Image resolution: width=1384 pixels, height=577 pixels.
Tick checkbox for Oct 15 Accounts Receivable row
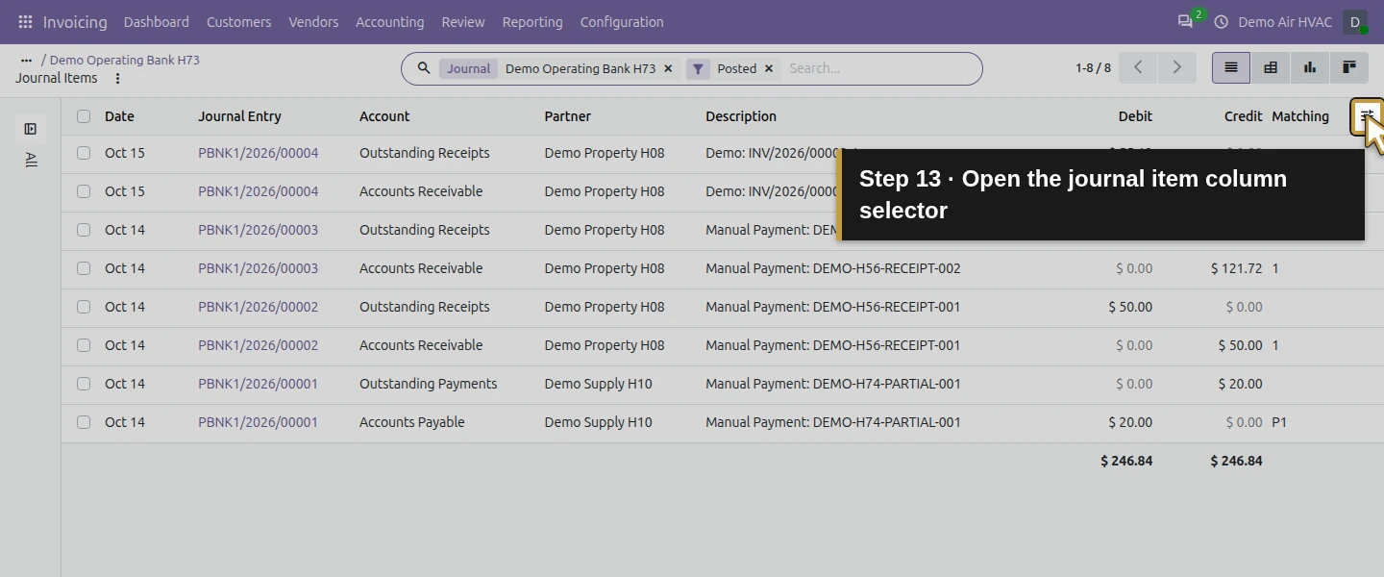tap(84, 191)
